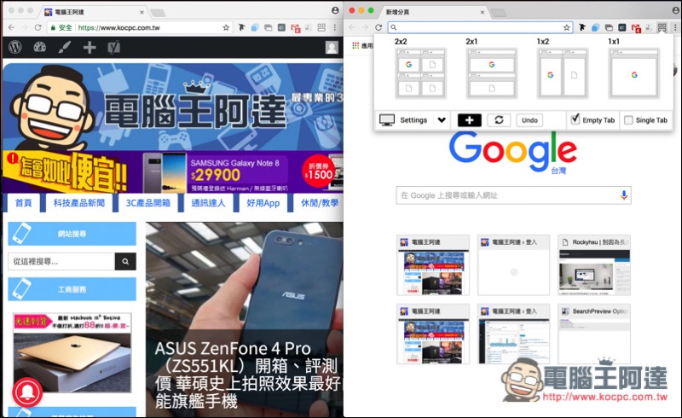Open WordPress logo menu in left window
Viewport: 682px width, 418px height.
point(15,47)
